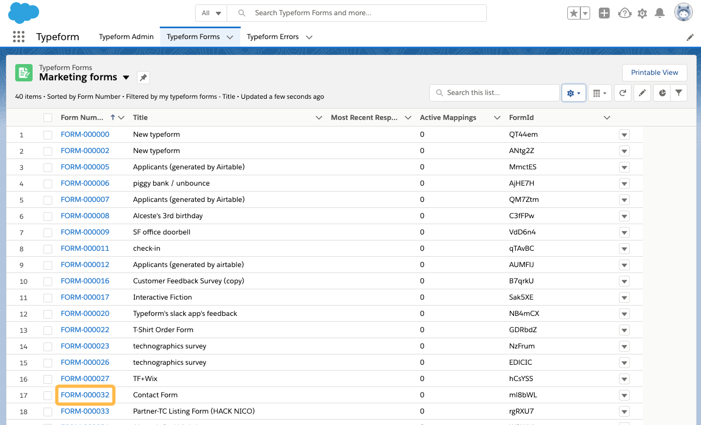
Task: Open List View Controls gear menu
Action: click(x=573, y=93)
